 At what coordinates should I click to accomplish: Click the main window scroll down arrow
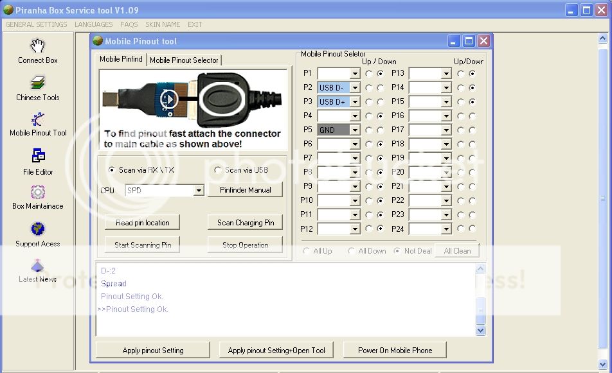pyautogui.click(x=602, y=364)
